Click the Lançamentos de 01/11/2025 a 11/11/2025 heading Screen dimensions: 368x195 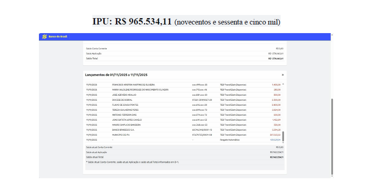(x=116, y=75)
